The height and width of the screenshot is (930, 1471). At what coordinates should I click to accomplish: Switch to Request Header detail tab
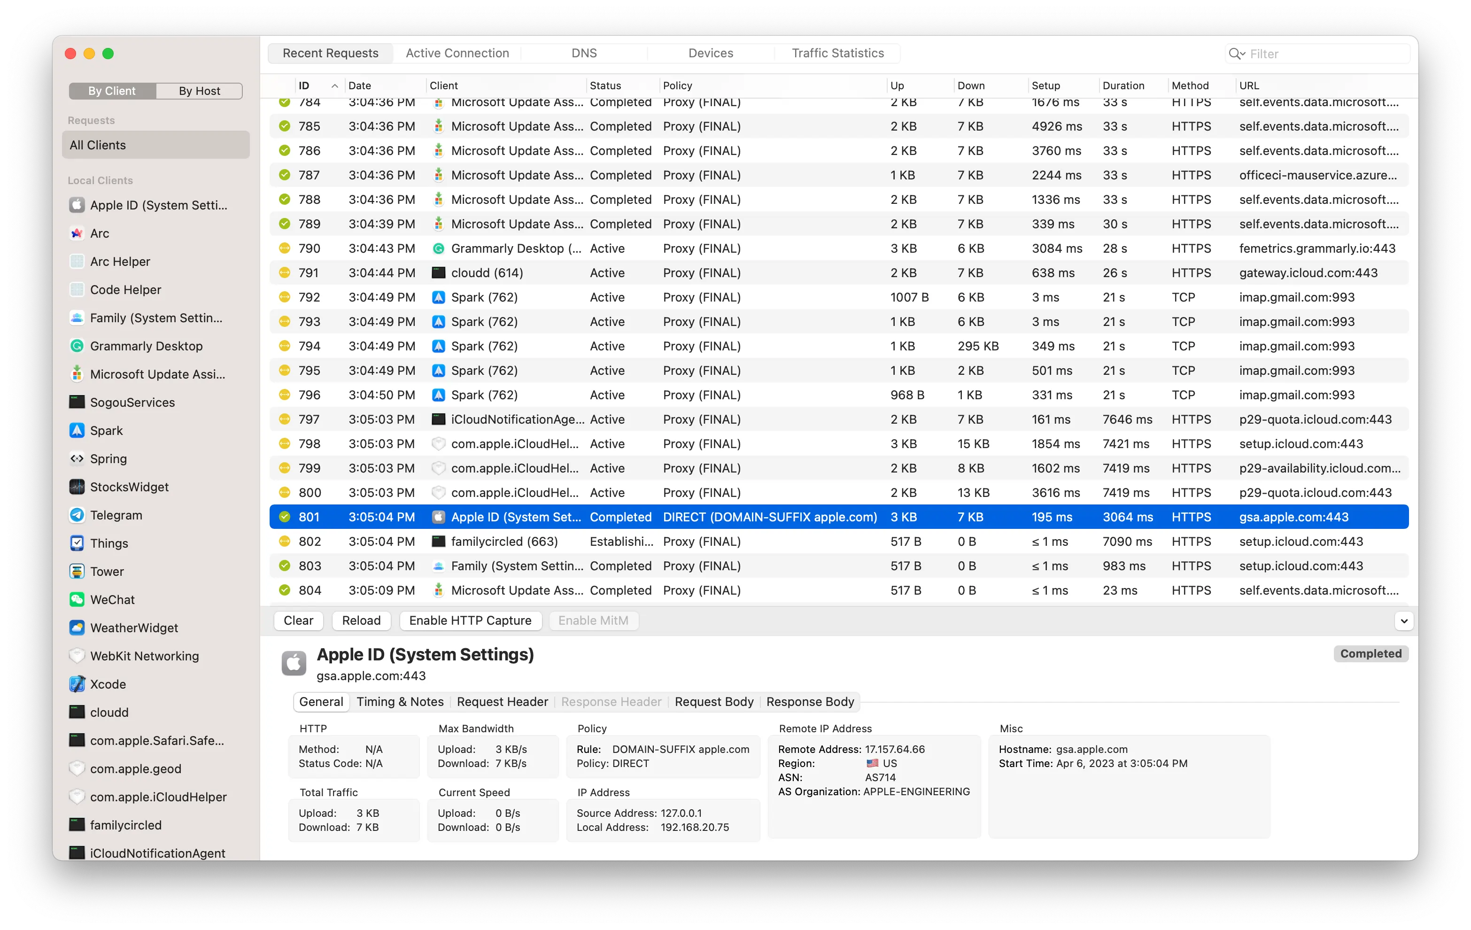[502, 701]
